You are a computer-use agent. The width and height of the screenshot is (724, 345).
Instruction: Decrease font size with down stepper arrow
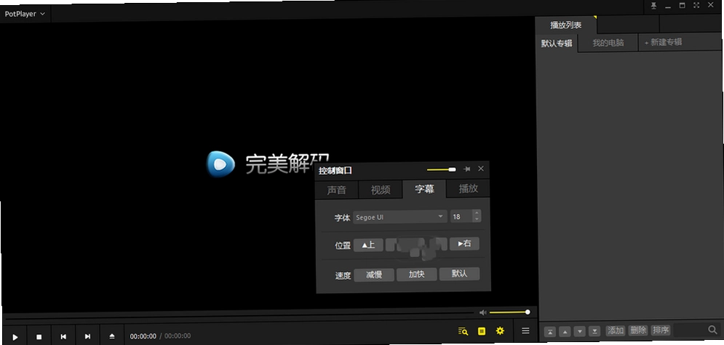[x=477, y=219]
